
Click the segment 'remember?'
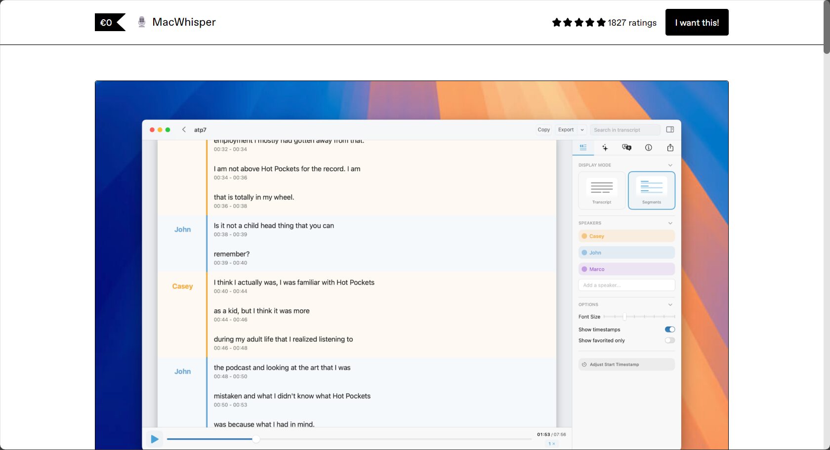pos(232,254)
